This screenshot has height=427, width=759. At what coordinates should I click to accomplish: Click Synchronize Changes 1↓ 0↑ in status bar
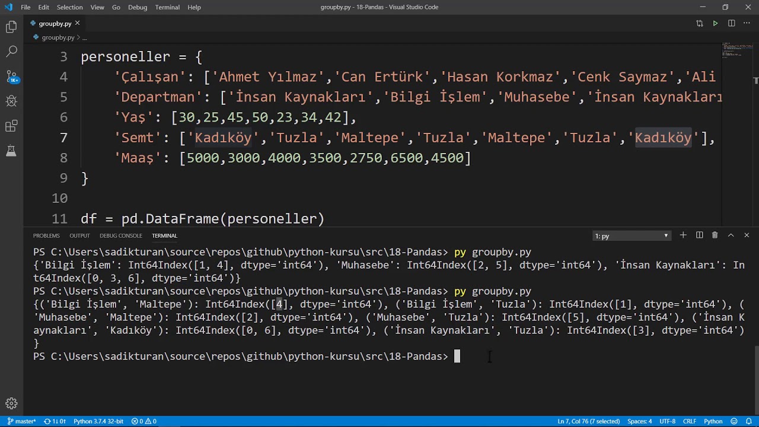click(x=55, y=421)
